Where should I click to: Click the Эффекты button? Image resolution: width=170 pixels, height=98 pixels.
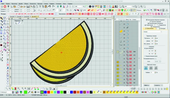(x=147, y=85)
